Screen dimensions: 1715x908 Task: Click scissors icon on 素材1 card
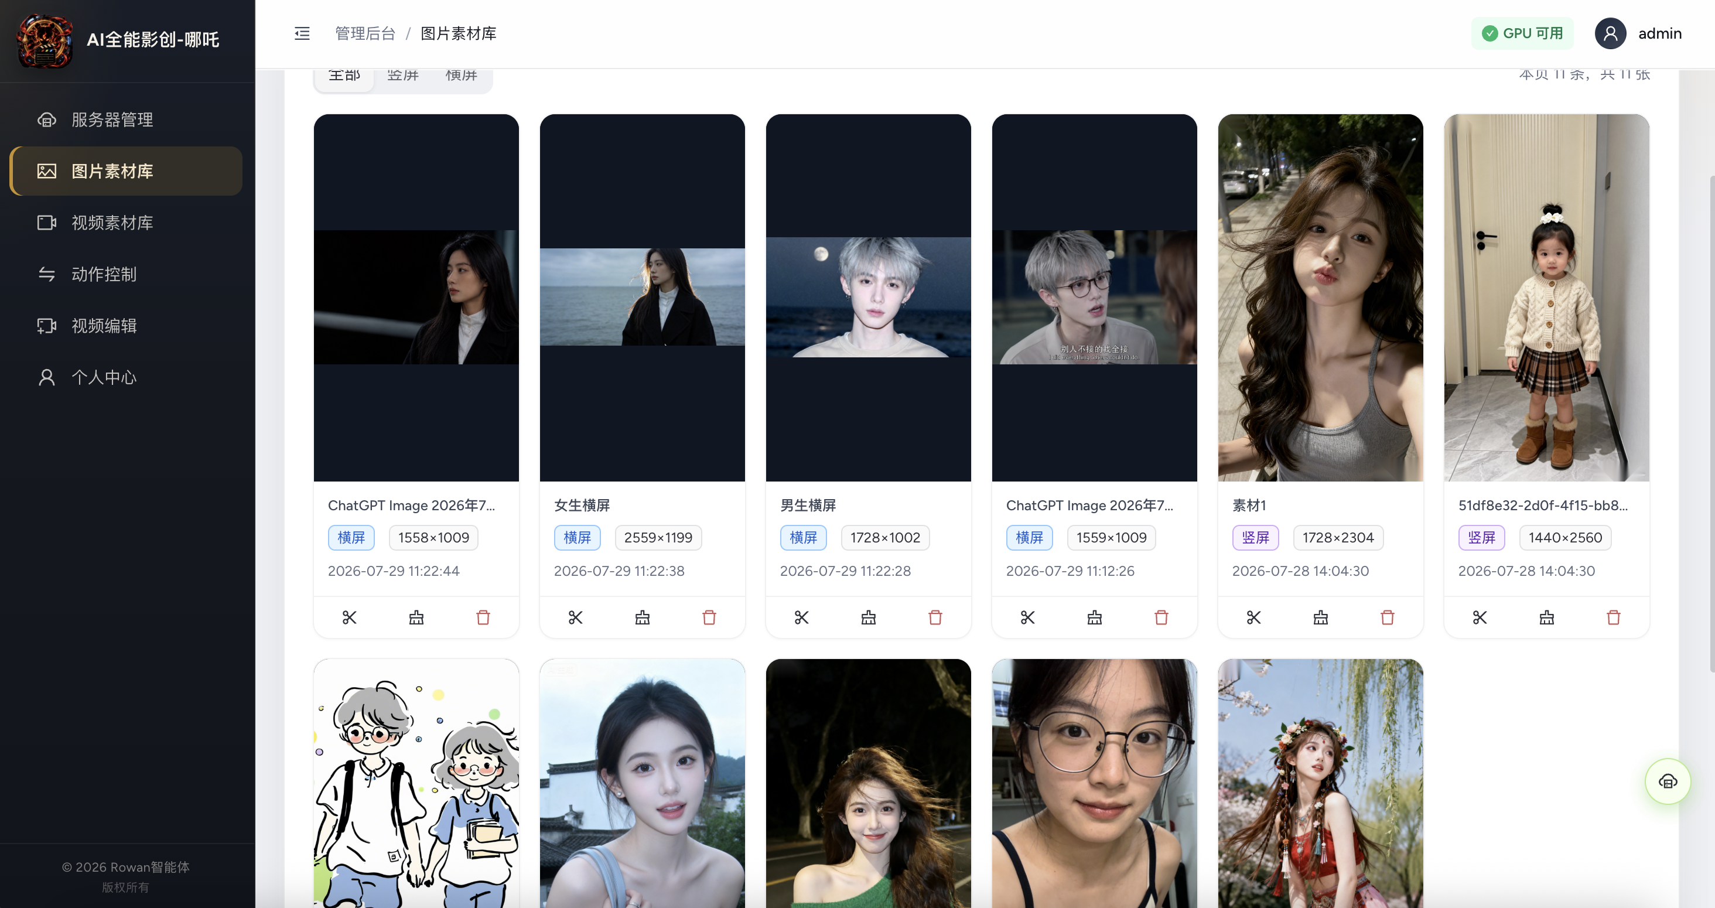tap(1253, 618)
